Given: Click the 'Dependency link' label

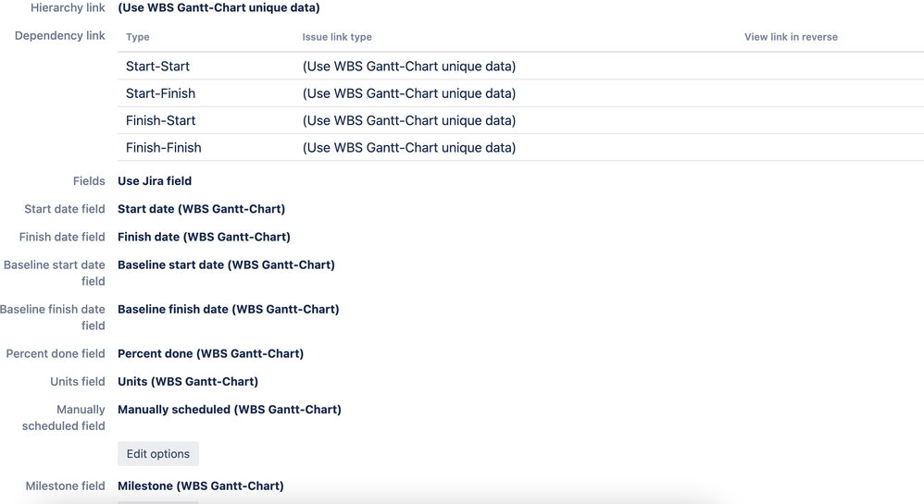Looking at the screenshot, I should [x=59, y=35].
